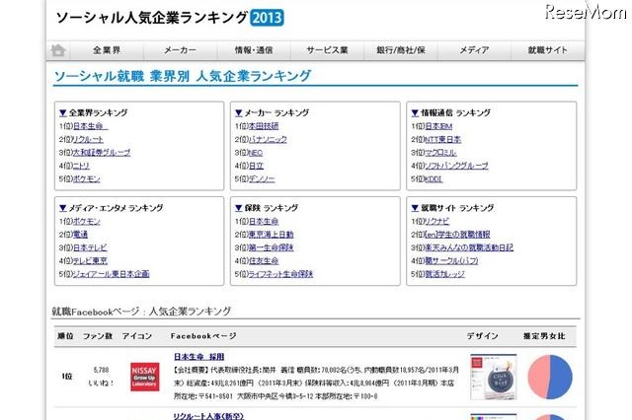Switch to the メディア navigation tab
The height and width of the screenshot is (420, 632).
pyautogui.click(x=474, y=50)
